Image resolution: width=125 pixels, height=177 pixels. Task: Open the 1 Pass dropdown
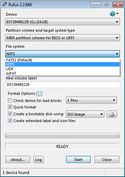[91, 100]
